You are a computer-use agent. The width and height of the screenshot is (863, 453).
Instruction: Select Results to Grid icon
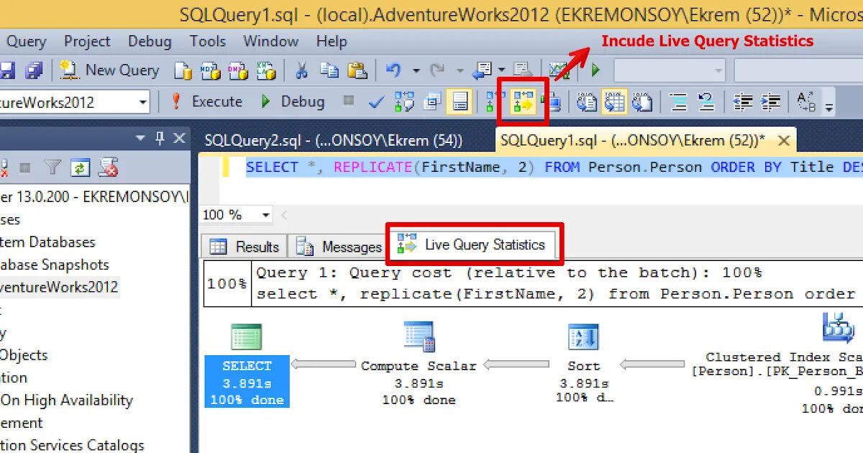(x=614, y=102)
